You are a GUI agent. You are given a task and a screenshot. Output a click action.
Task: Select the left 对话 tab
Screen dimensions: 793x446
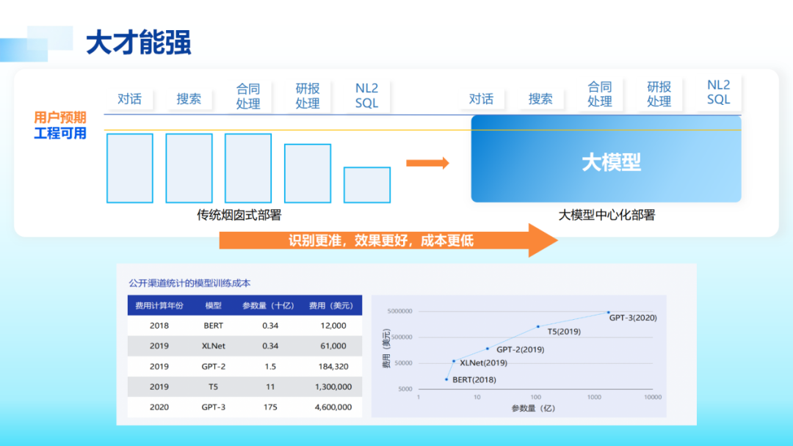129,98
